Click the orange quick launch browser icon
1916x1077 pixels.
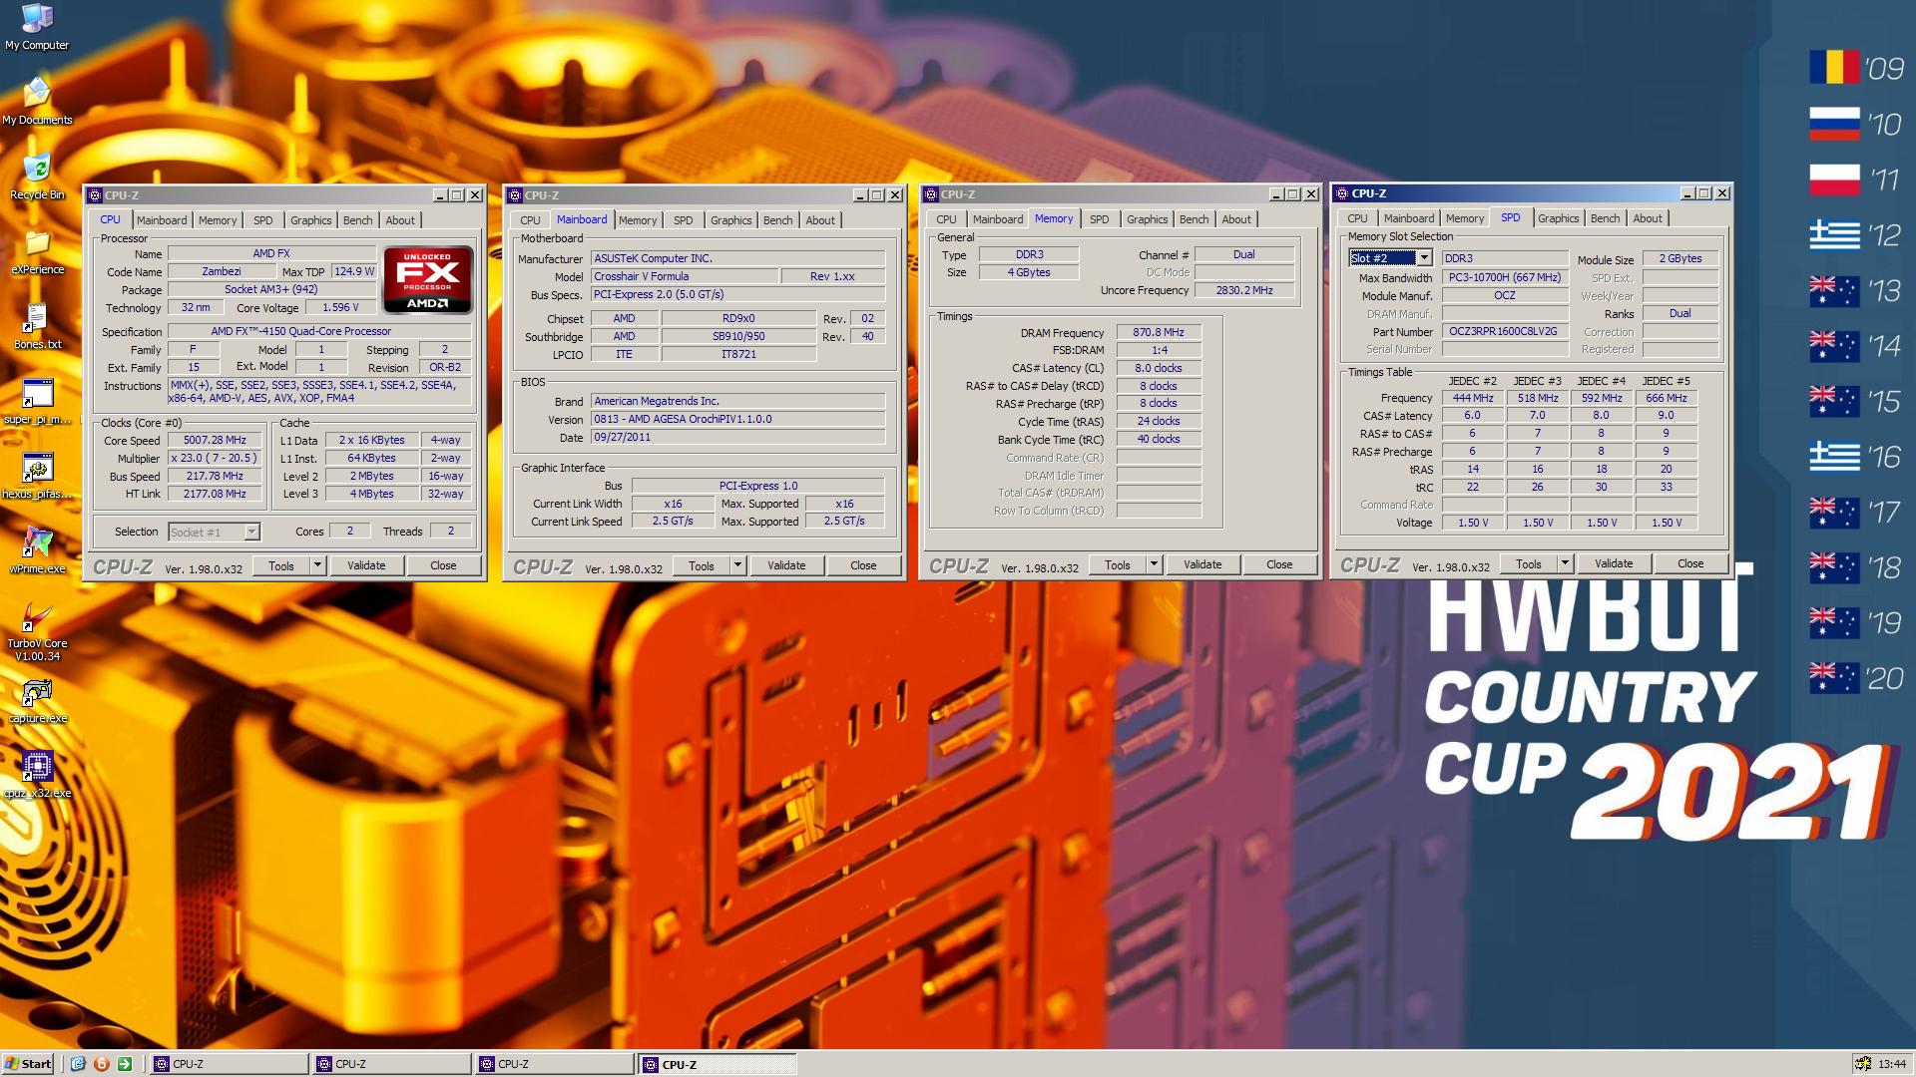click(x=101, y=1064)
